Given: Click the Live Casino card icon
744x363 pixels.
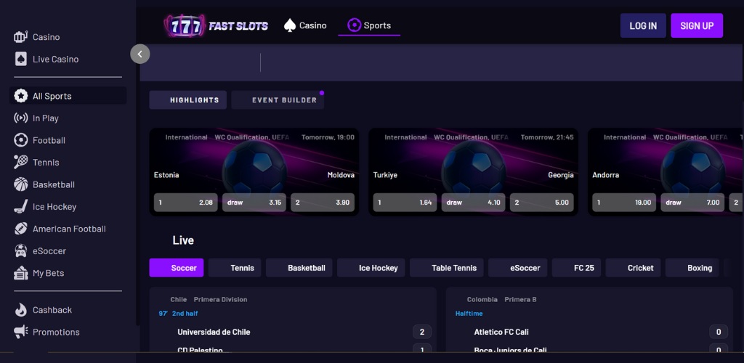Looking at the screenshot, I should [x=20, y=60].
